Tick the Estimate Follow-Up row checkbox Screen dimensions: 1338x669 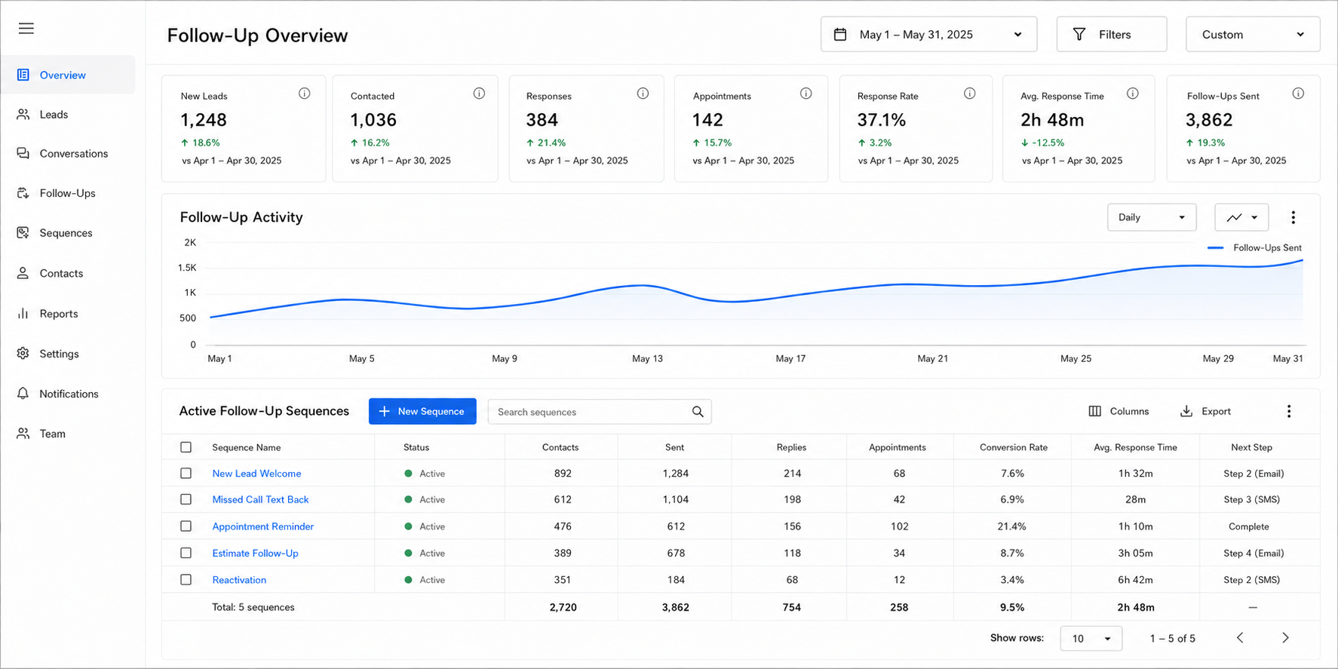pyautogui.click(x=186, y=553)
